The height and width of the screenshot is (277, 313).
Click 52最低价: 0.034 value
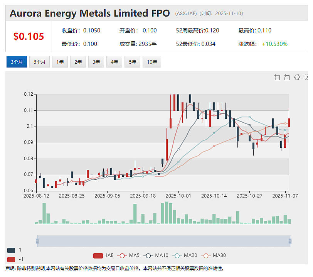196,44
